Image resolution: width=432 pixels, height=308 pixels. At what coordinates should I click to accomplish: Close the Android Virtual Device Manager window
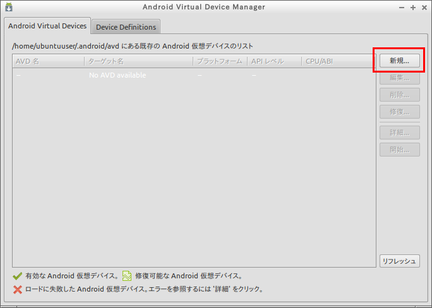click(x=424, y=8)
